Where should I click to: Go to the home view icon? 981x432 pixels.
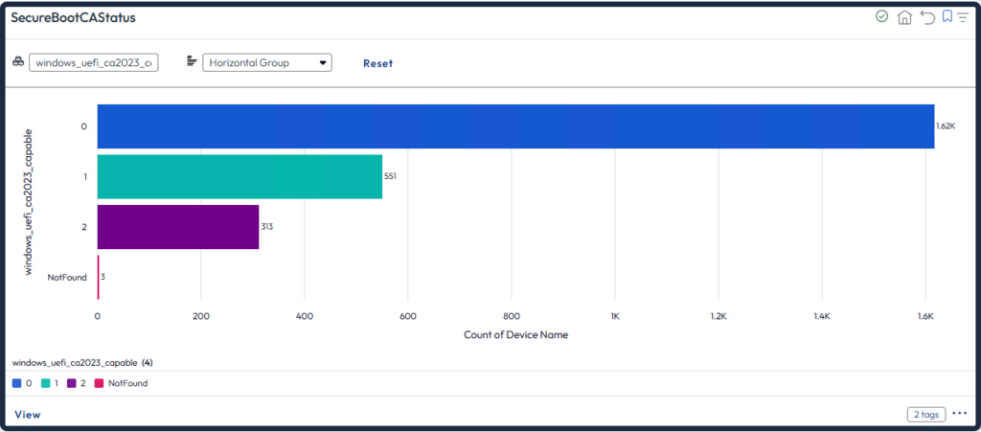click(904, 17)
